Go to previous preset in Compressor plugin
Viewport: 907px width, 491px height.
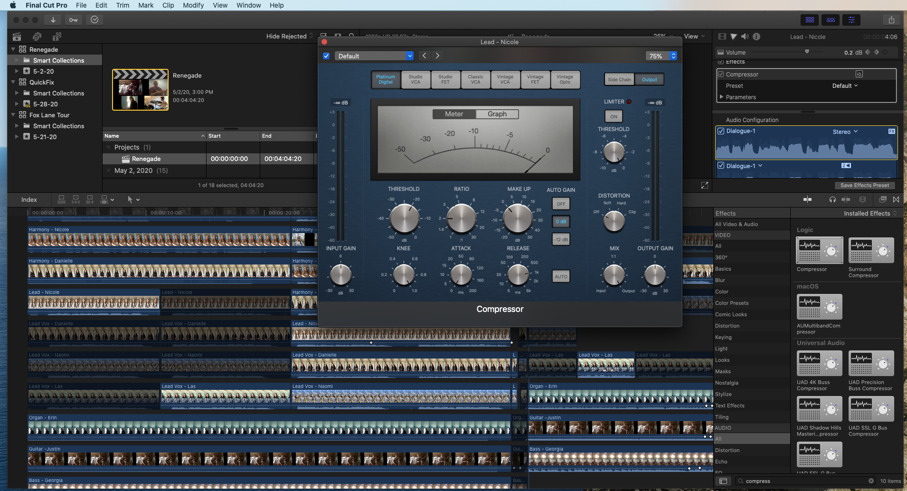tap(425, 56)
